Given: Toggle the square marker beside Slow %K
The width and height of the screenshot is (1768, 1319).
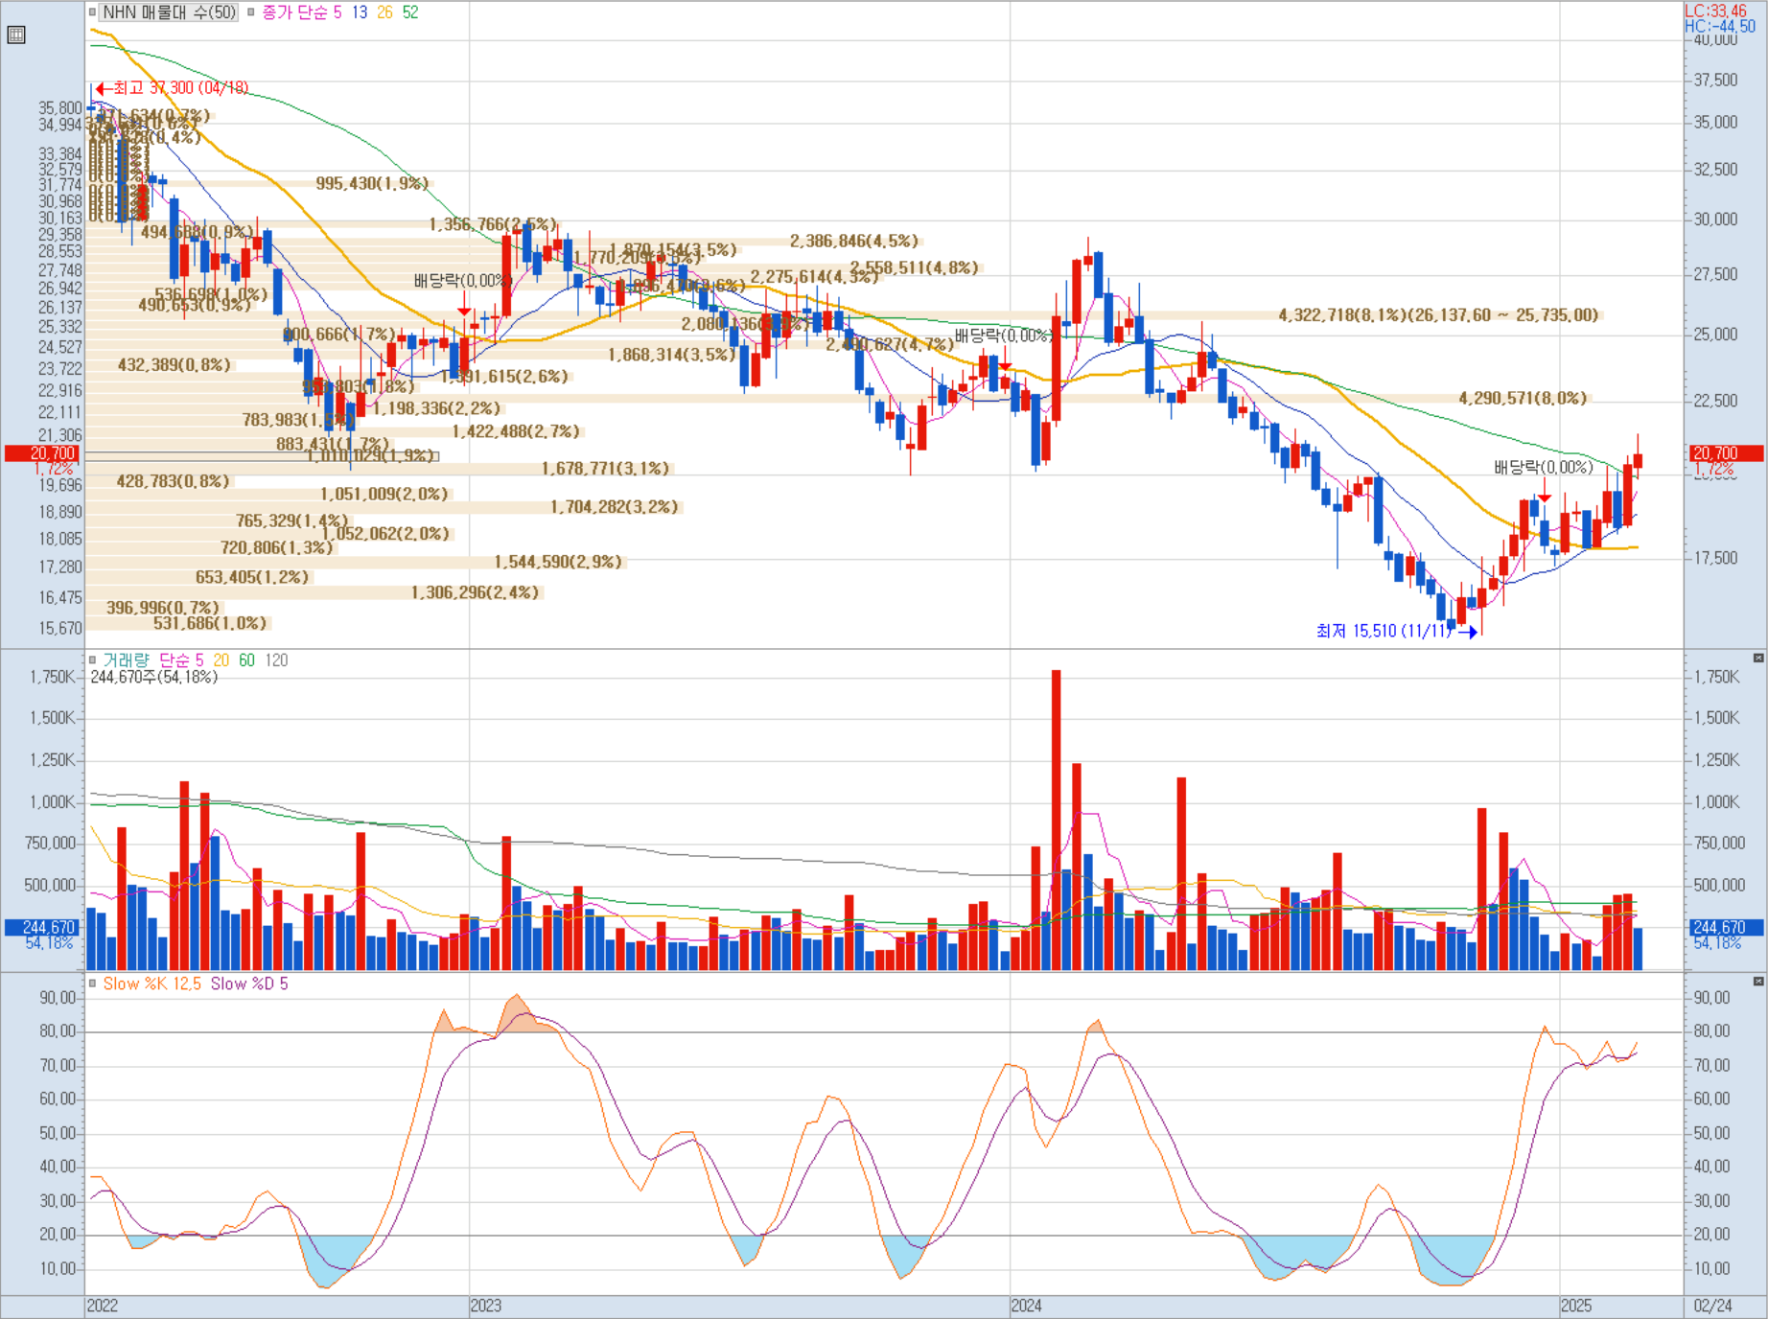Looking at the screenshot, I should coord(93,983).
